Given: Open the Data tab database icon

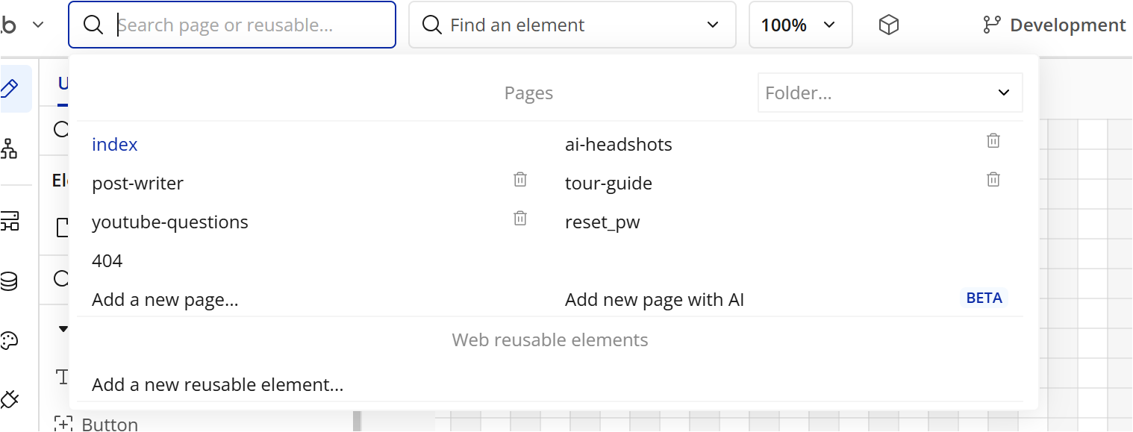Looking at the screenshot, I should click(9, 281).
